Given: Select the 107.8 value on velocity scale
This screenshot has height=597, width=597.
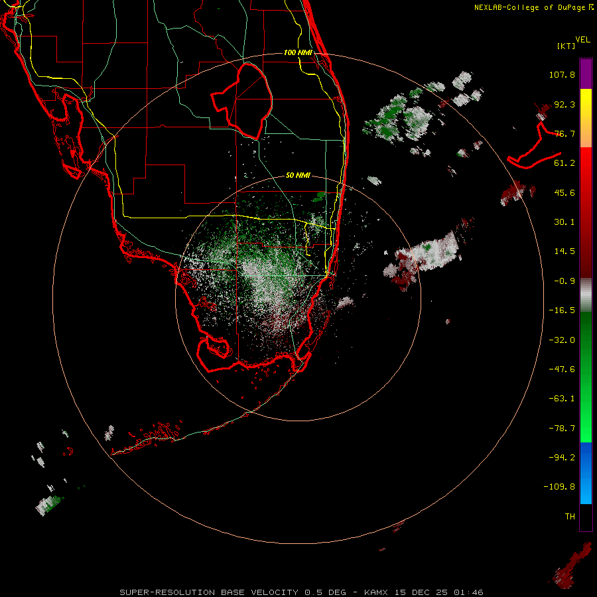Looking at the screenshot, I should click(562, 74).
